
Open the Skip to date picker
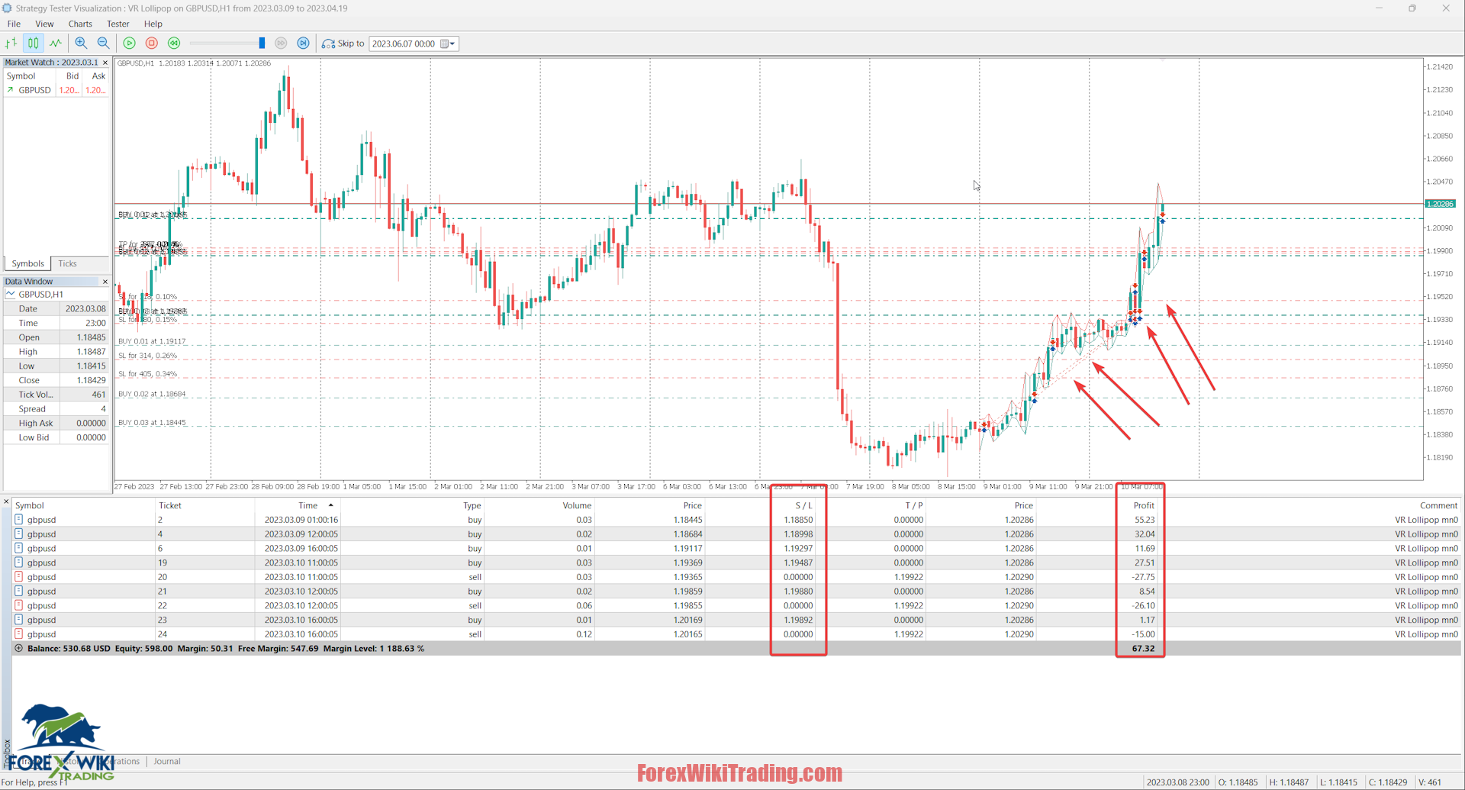[x=450, y=44]
